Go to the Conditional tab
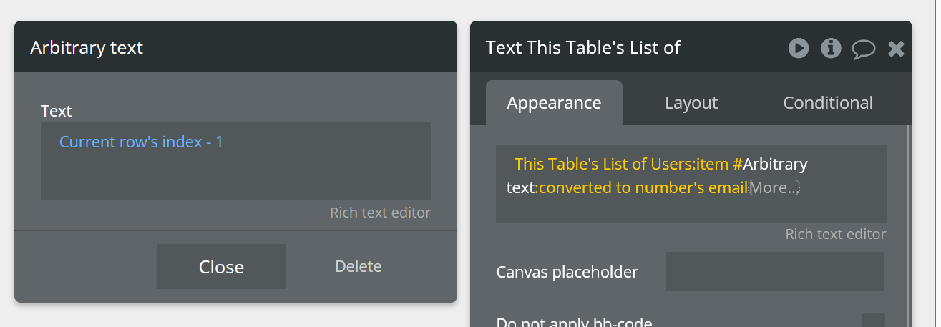The image size is (941, 327). tap(827, 103)
